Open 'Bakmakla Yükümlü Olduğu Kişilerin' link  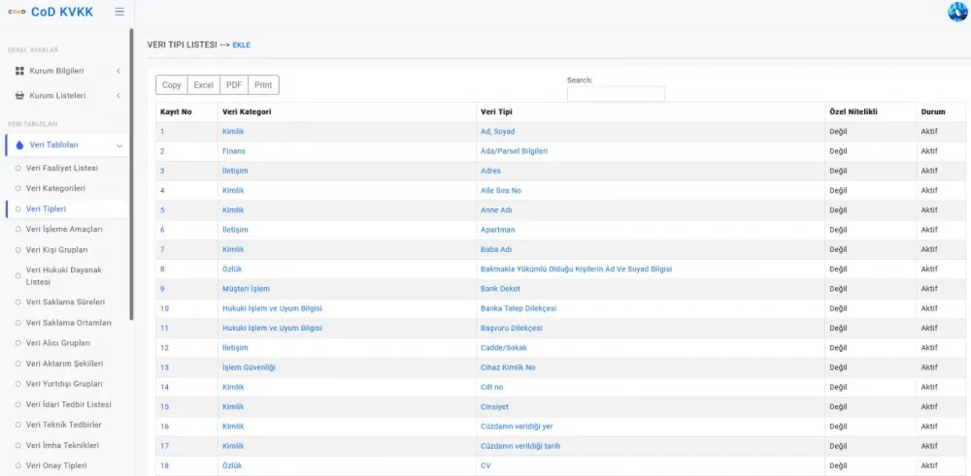tap(577, 270)
